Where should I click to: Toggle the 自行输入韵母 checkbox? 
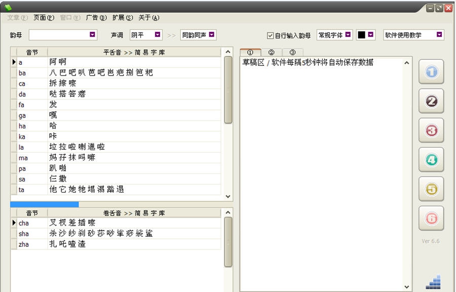point(269,35)
